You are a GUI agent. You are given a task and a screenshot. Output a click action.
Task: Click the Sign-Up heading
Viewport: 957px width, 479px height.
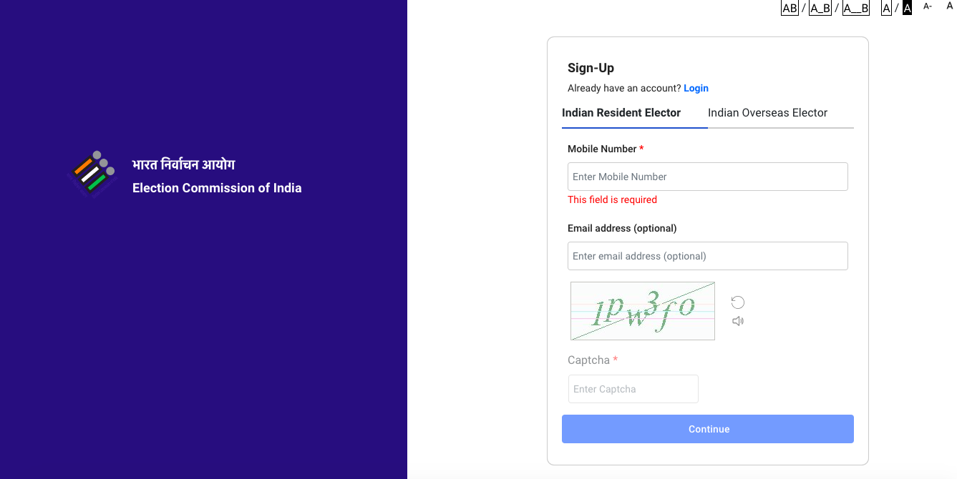tap(591, 68)
